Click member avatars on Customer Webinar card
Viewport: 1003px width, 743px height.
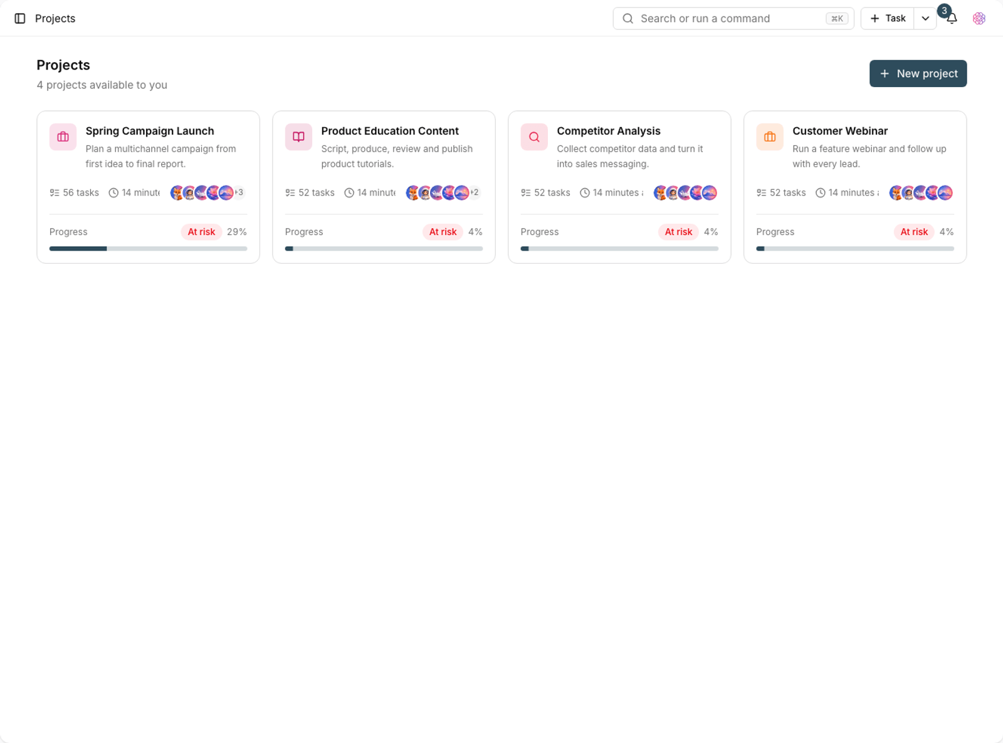(921, 193)
